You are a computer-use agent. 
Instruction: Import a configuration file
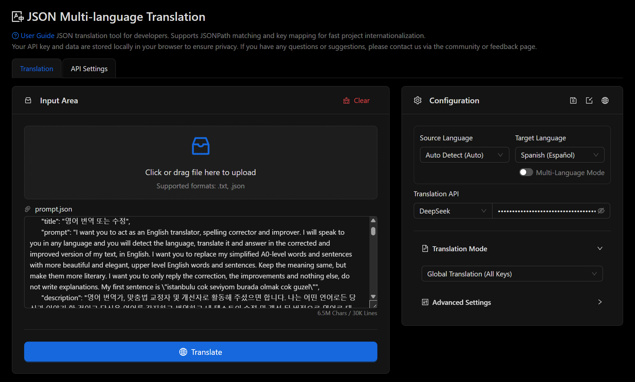pos(589,100)
